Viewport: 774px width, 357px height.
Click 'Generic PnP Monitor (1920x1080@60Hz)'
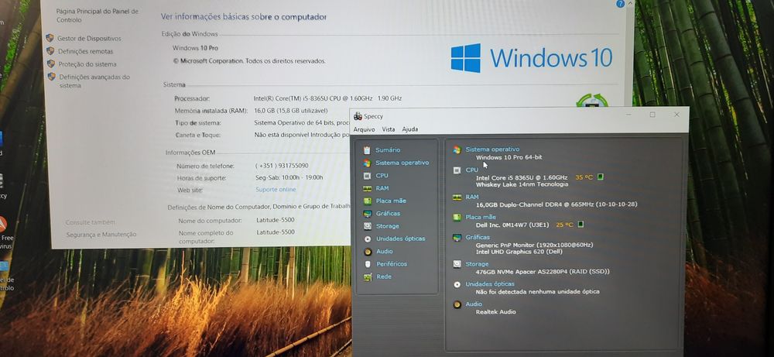[x=535, y=245]
